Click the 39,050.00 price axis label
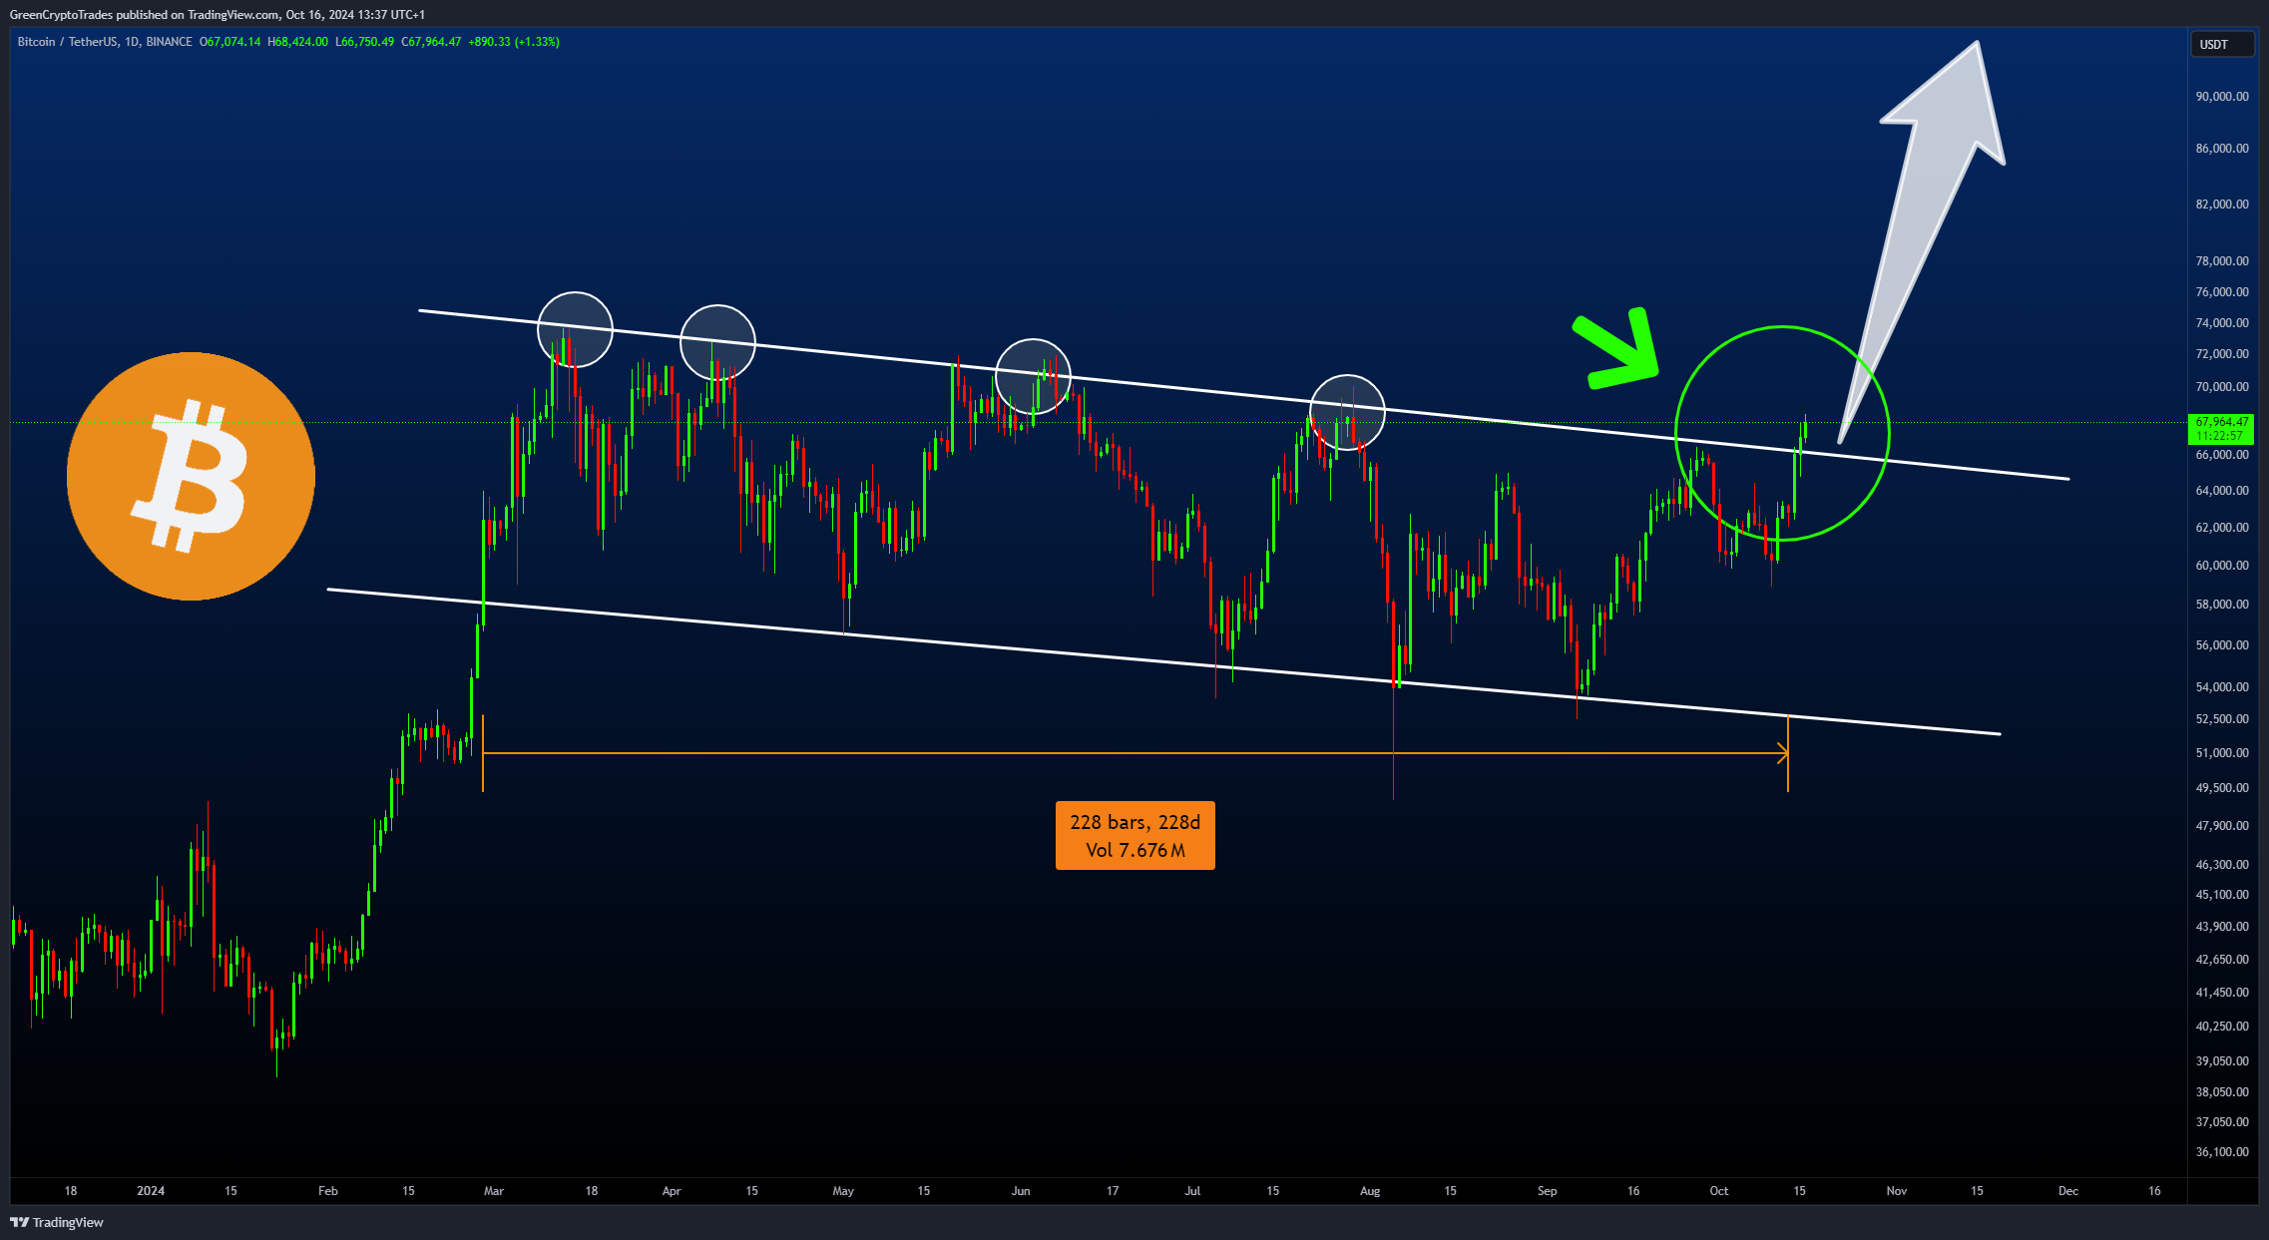This screenshot has width=2269, height=1240. (x=2222, y=1061)
